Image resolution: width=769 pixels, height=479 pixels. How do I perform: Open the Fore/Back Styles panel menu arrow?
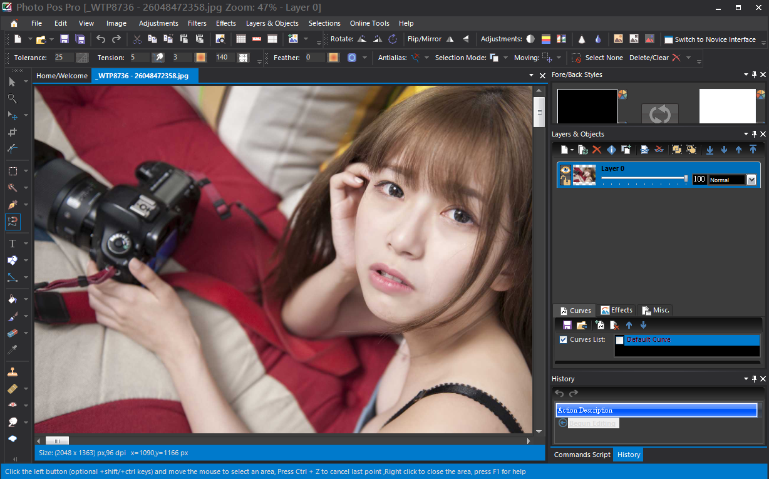tap(745, 75)
